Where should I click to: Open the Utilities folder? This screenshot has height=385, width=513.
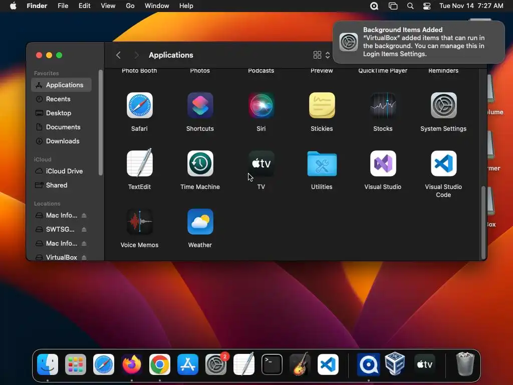point(322,163)
